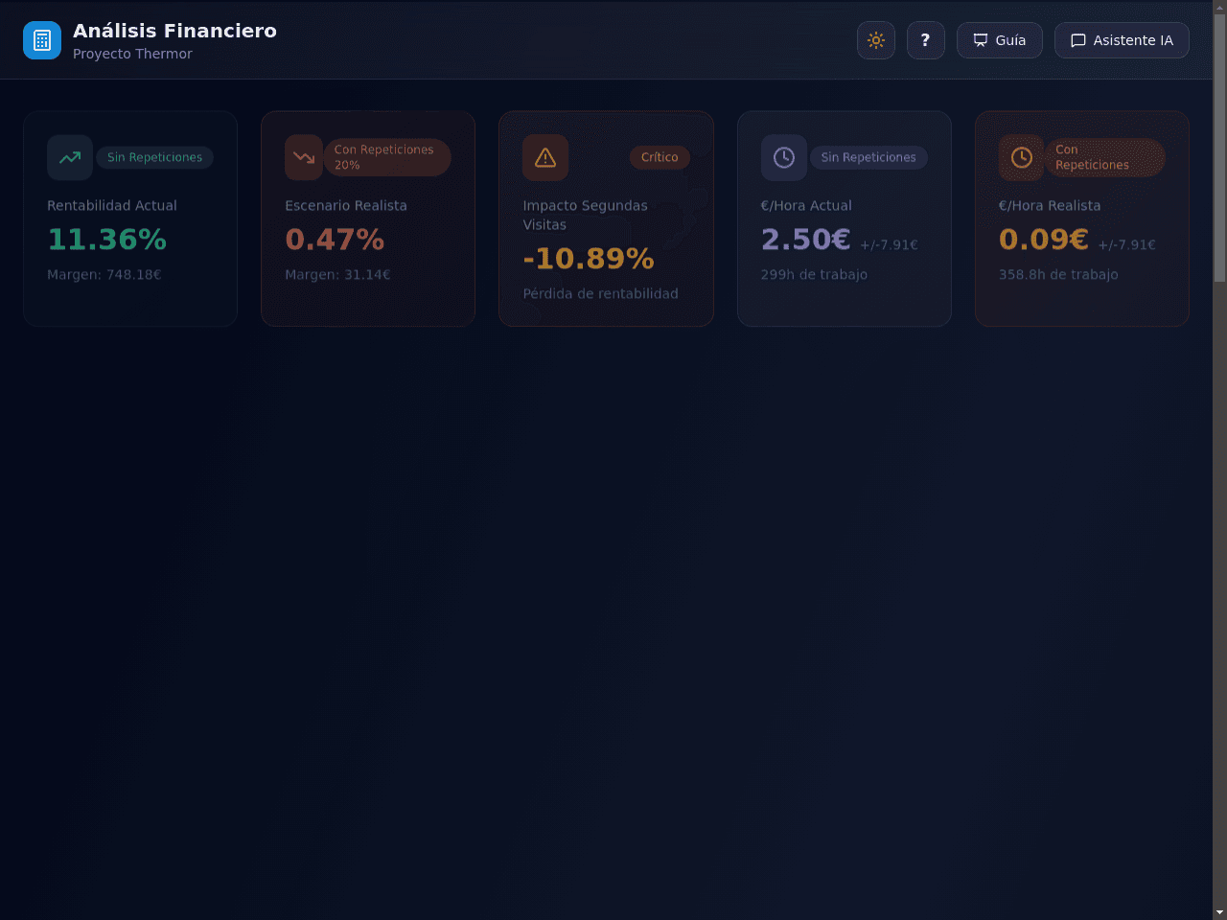Screen dimensions: 1227x920
Task: Click 299h de trabajo text
Action: point(814,275)
